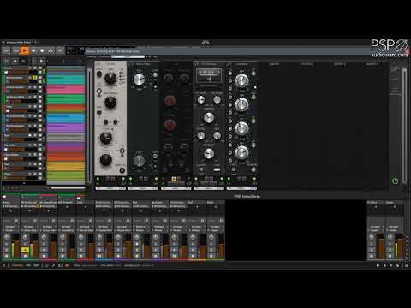Viewport: 411px width, 308px height.
Task: Click the orange highlighted button below third module
Action: tap(174, 179)
